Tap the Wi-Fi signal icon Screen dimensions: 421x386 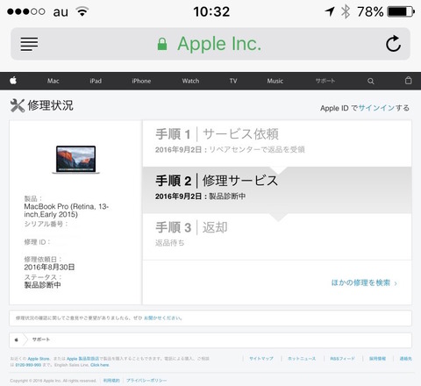pos(82,11)
